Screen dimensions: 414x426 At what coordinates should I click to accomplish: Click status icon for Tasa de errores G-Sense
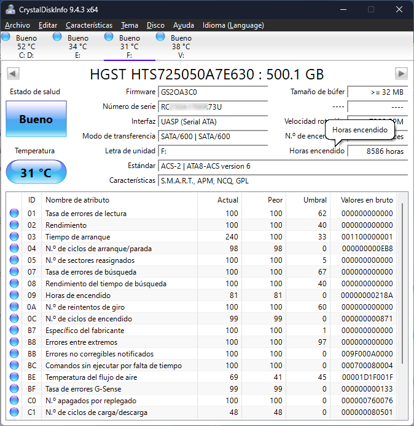[x=14, y=388]
